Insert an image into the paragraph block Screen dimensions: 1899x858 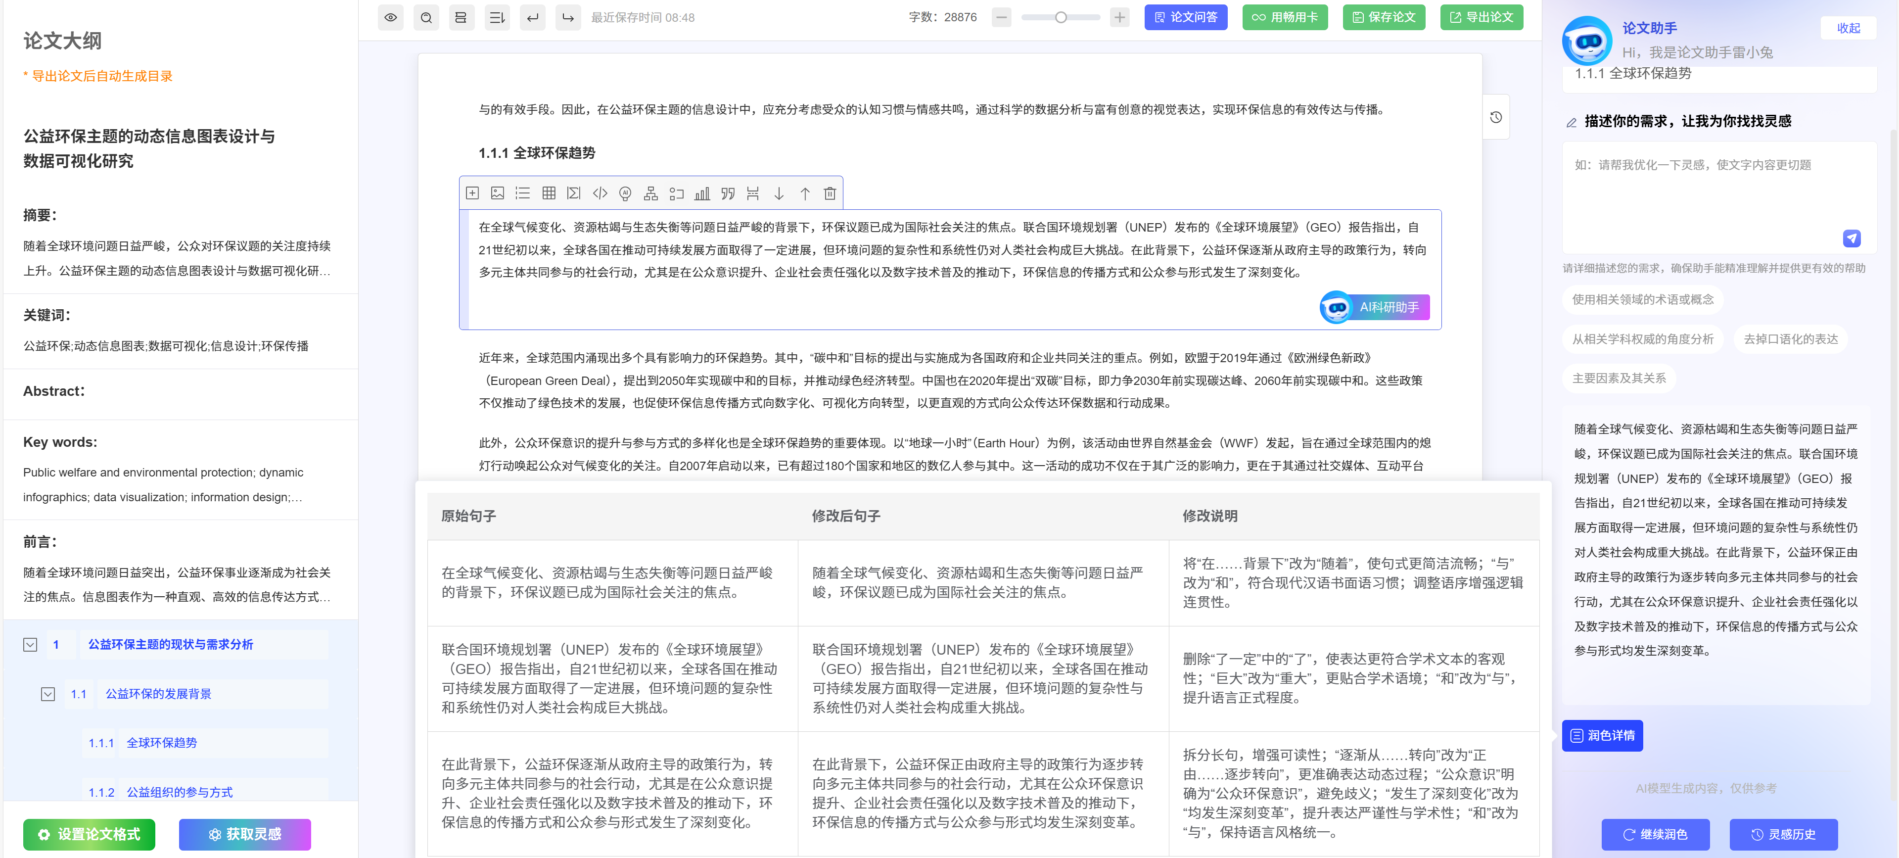click(498, 193)
